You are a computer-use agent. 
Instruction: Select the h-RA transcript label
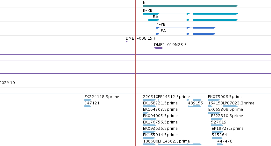[x=153, y=17]
